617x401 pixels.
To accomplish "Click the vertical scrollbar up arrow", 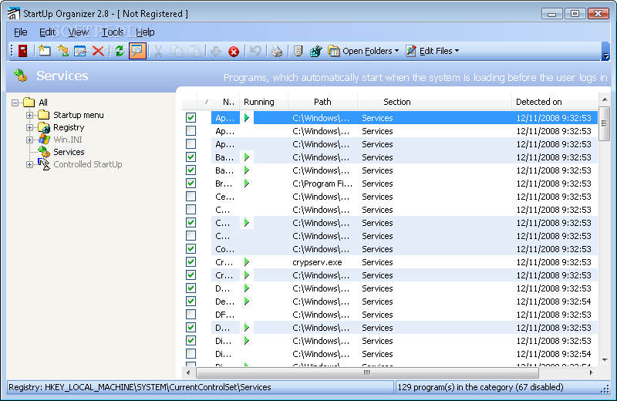I will 605,99.
